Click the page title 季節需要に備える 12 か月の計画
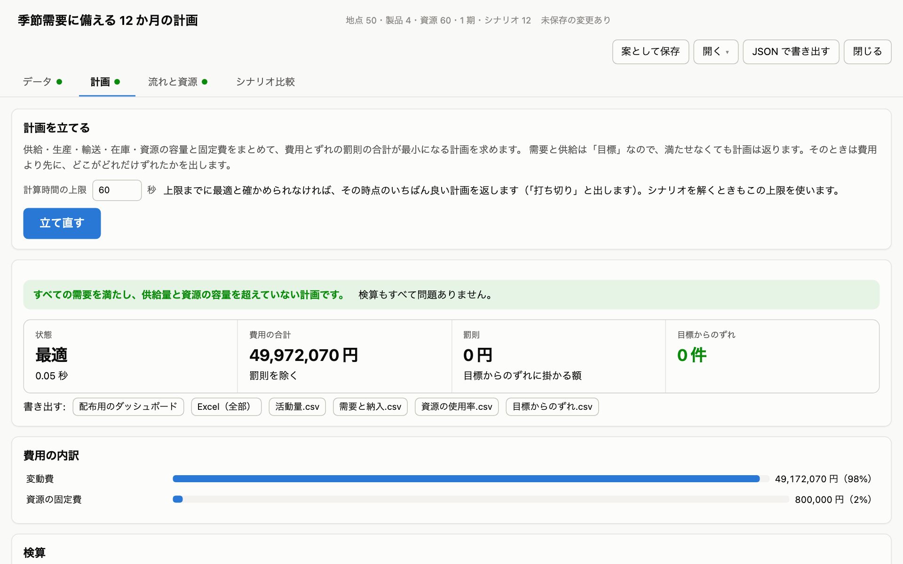Viewport: 903px width, 564px height. pyautogui.click(x=108, y=20)
